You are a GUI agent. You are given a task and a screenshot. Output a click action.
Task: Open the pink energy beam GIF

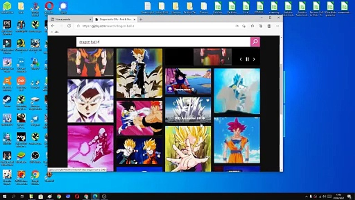click(x=90, y=148)
